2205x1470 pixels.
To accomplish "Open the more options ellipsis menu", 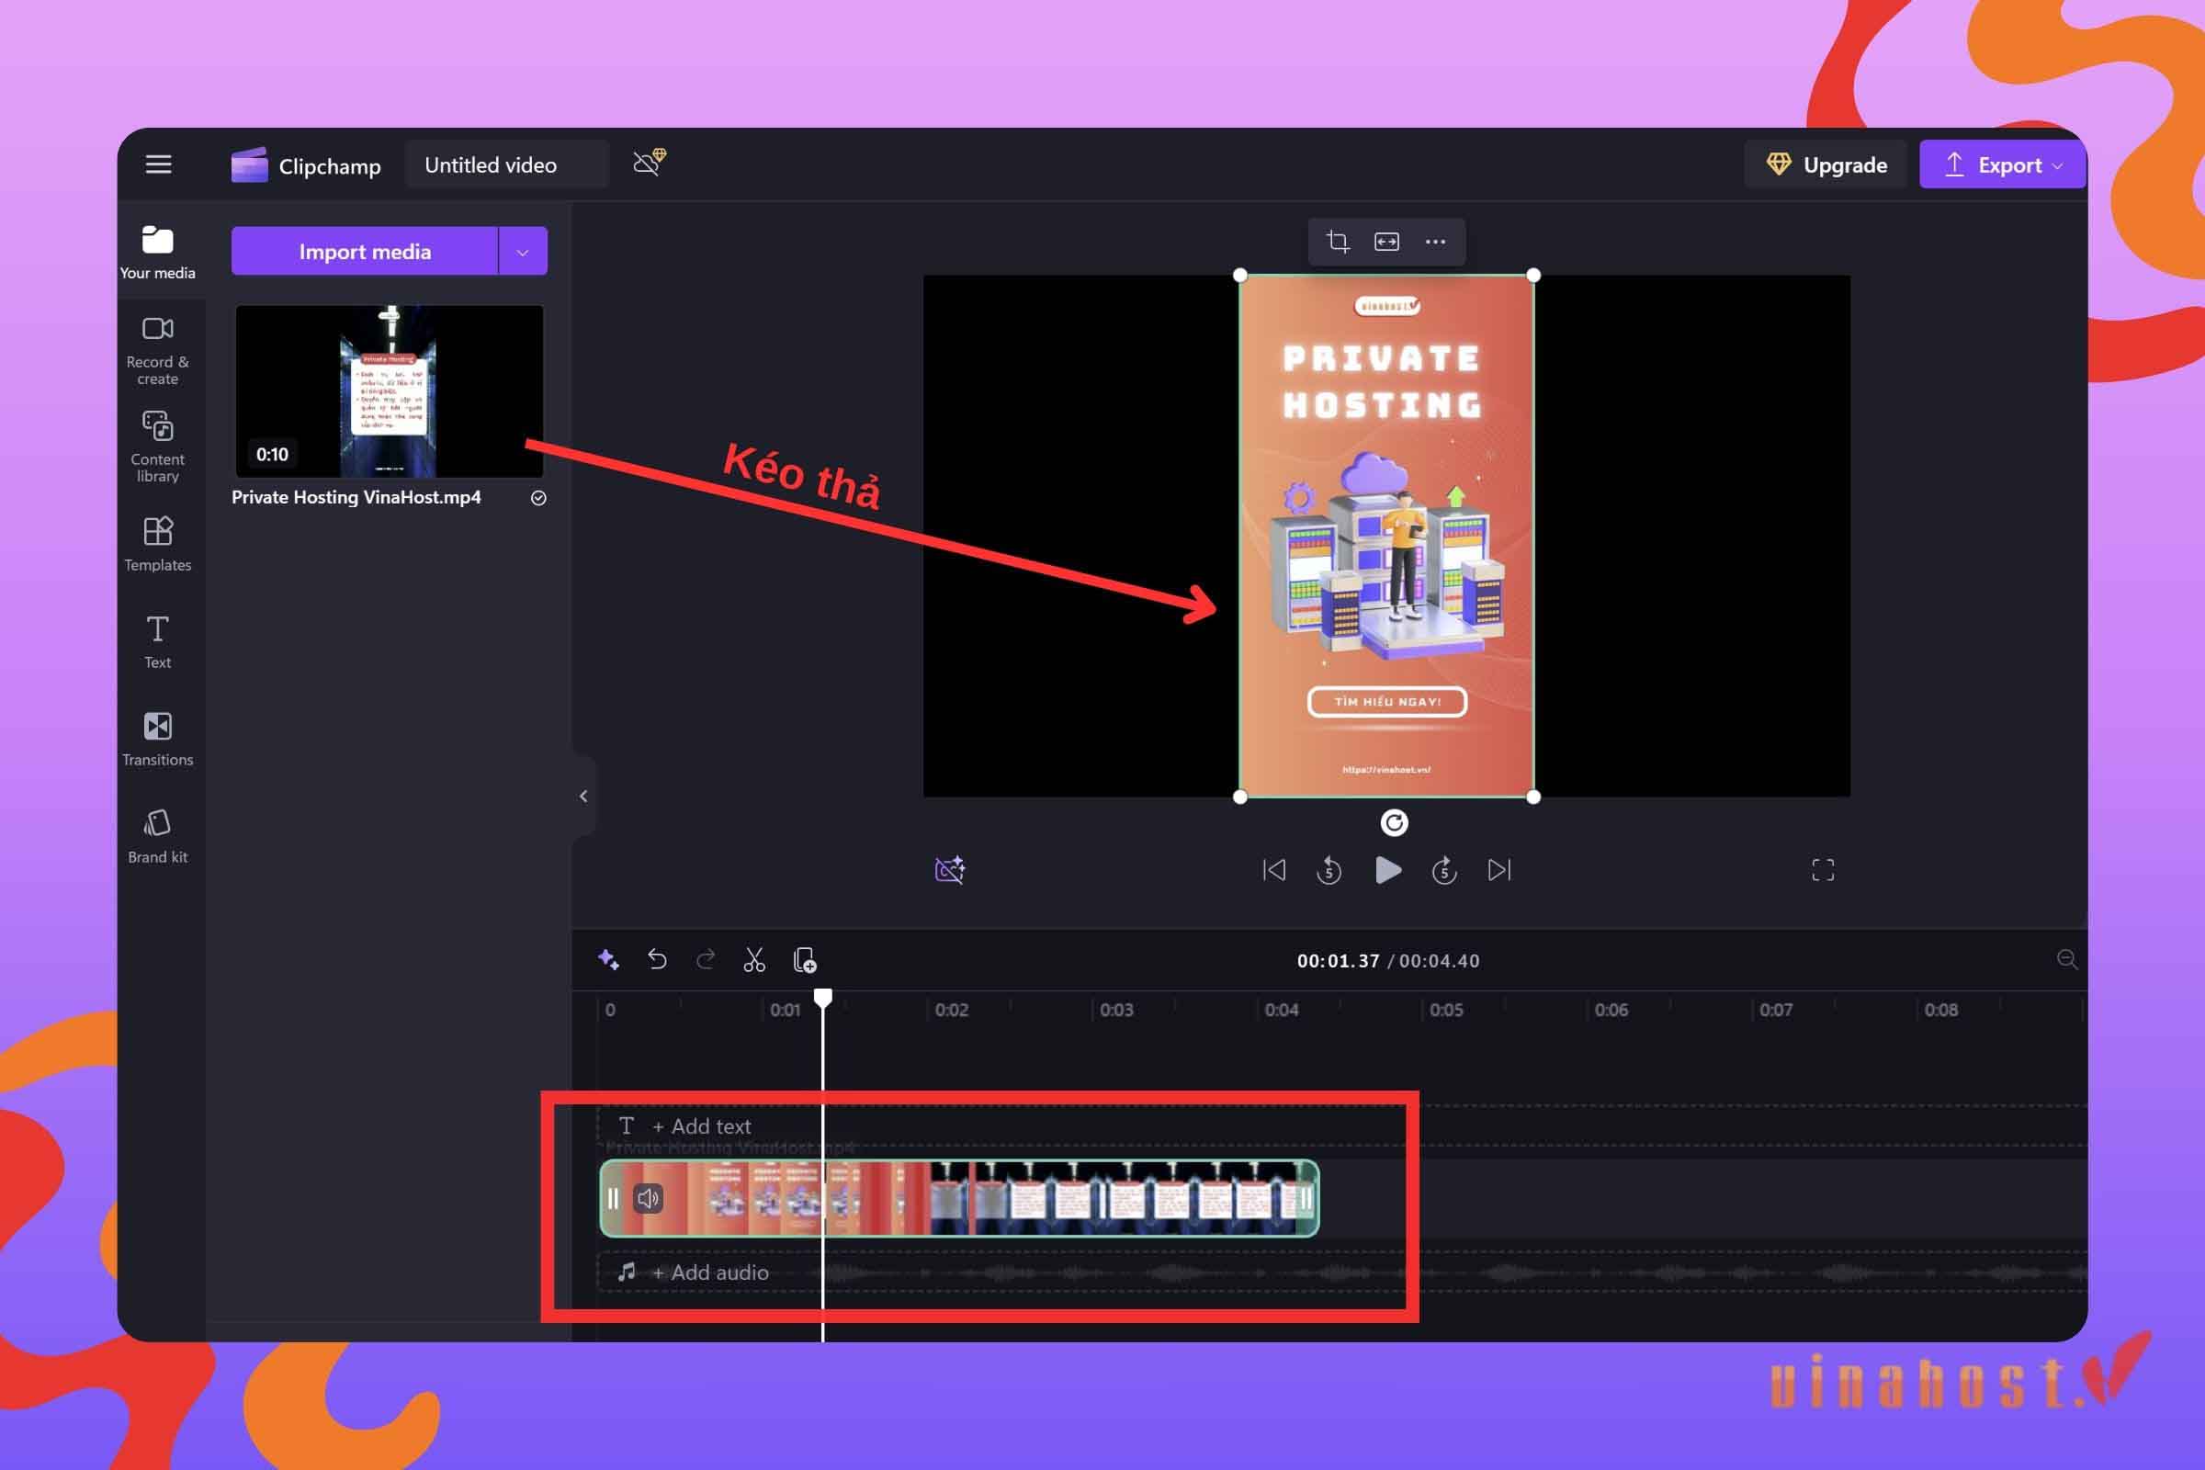I will coord(1435,242).
